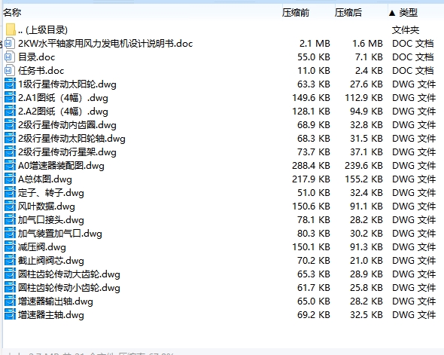Select file name 加气口接头.dwg
Viewport: 444px width, 355px height.
pos(51,220)
